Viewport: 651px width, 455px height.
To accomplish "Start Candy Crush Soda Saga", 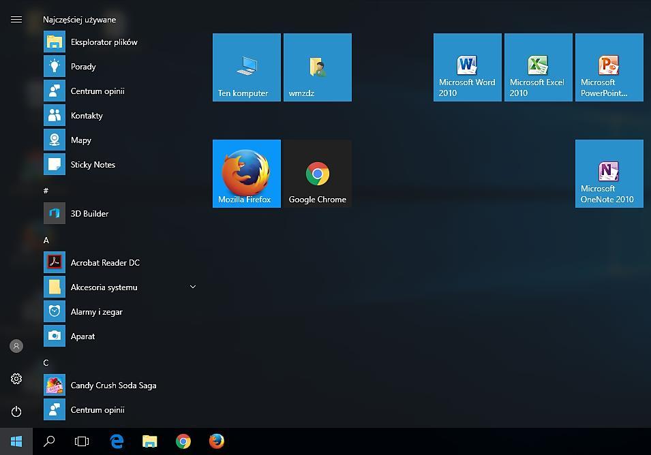I will point(121,385).
